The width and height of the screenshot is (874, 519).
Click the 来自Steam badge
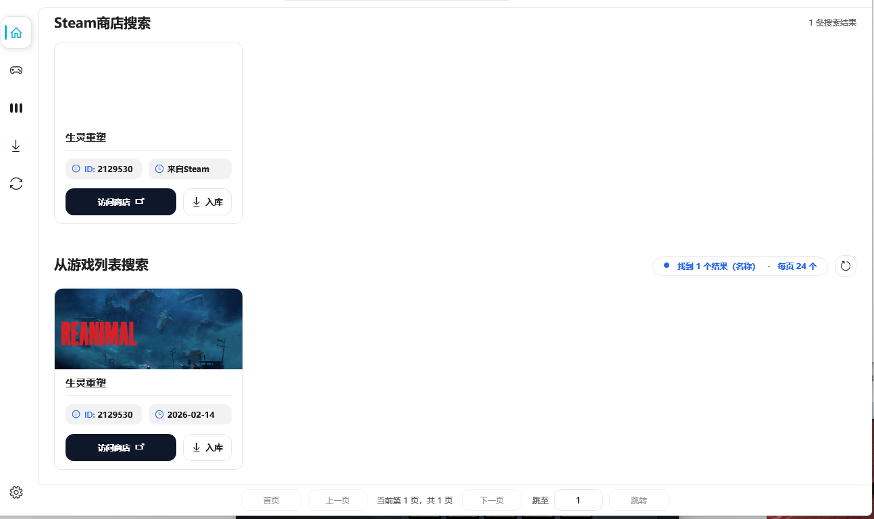[x=190, y=169]
